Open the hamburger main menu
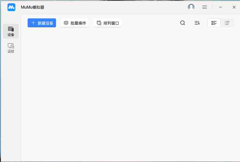 [x=205, y=7]
